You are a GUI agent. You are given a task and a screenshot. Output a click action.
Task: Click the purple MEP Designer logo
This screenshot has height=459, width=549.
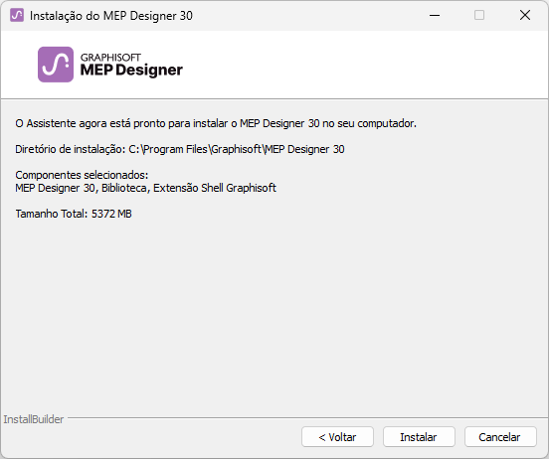coord(56,65)
